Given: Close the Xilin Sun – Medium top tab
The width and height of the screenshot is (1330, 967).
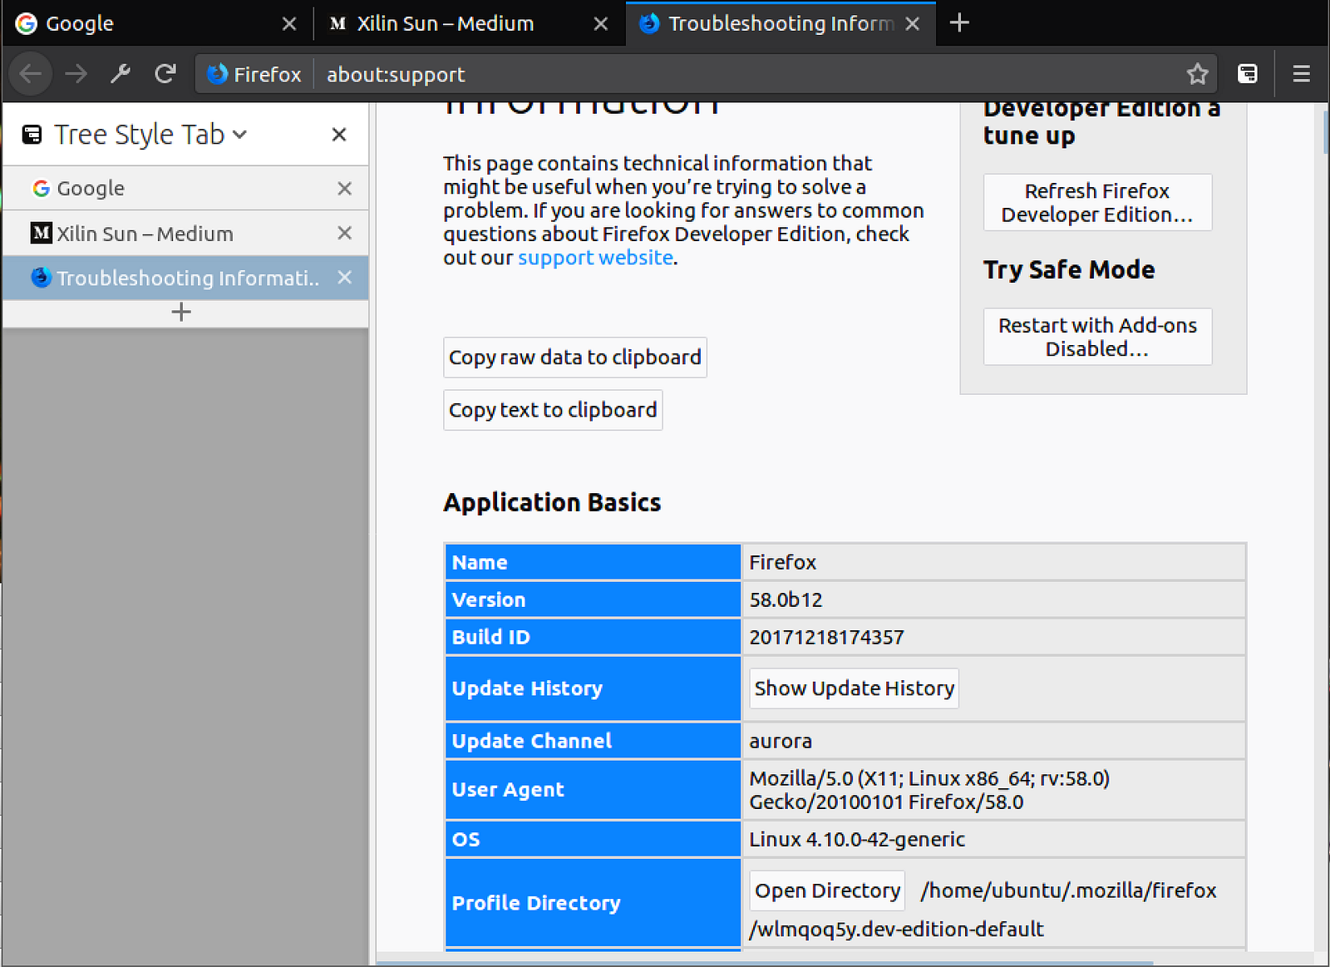Looking at the screenshot, I should click(x=601, y=24).
